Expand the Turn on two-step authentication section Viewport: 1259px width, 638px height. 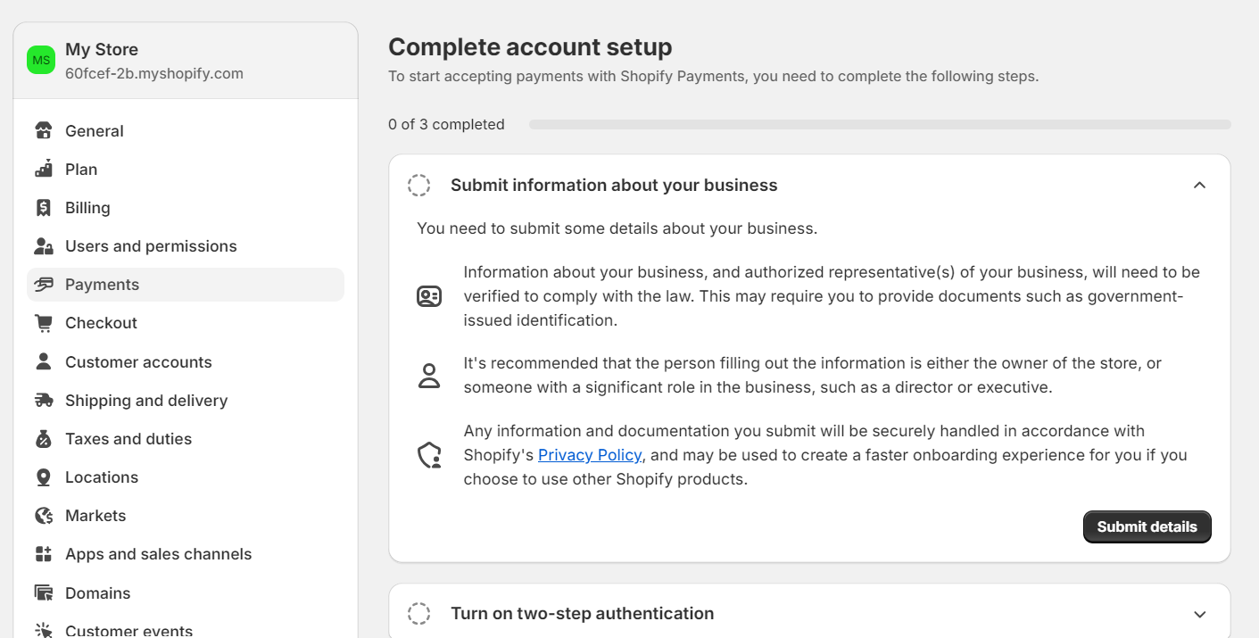[x=1199, y=614]
